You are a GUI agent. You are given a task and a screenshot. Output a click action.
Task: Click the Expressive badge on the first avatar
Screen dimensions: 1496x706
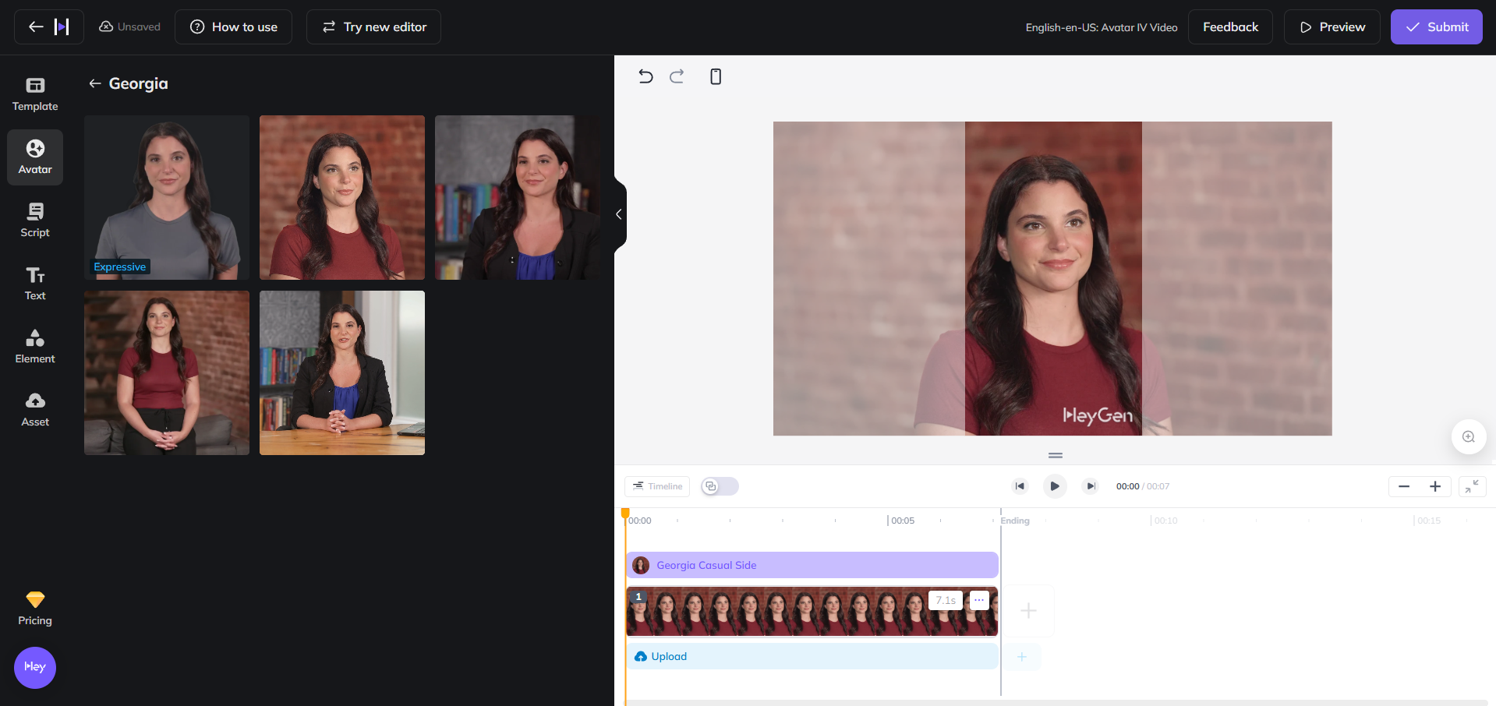(120, 267)
